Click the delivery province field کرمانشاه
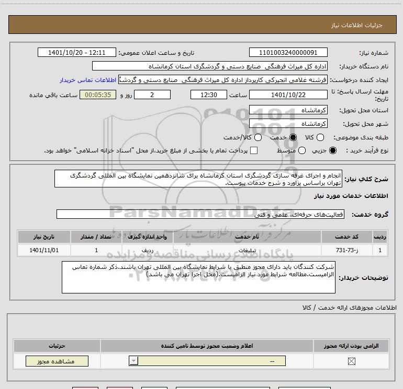 pyautogui.click(x=288, y=110)
